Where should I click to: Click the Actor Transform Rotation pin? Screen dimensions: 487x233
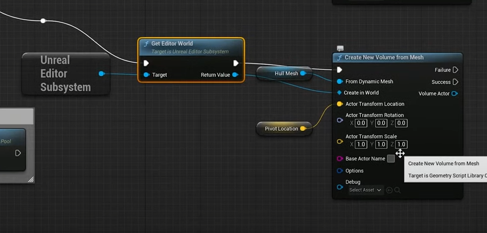[x=340, y=120]
